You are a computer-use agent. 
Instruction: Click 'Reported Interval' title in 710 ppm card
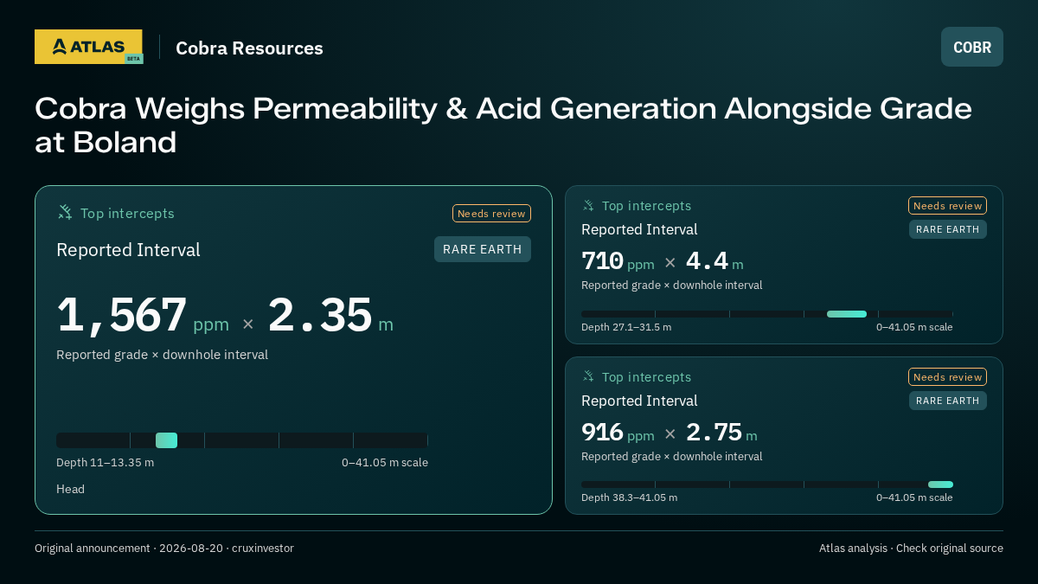tap(639, 229)
